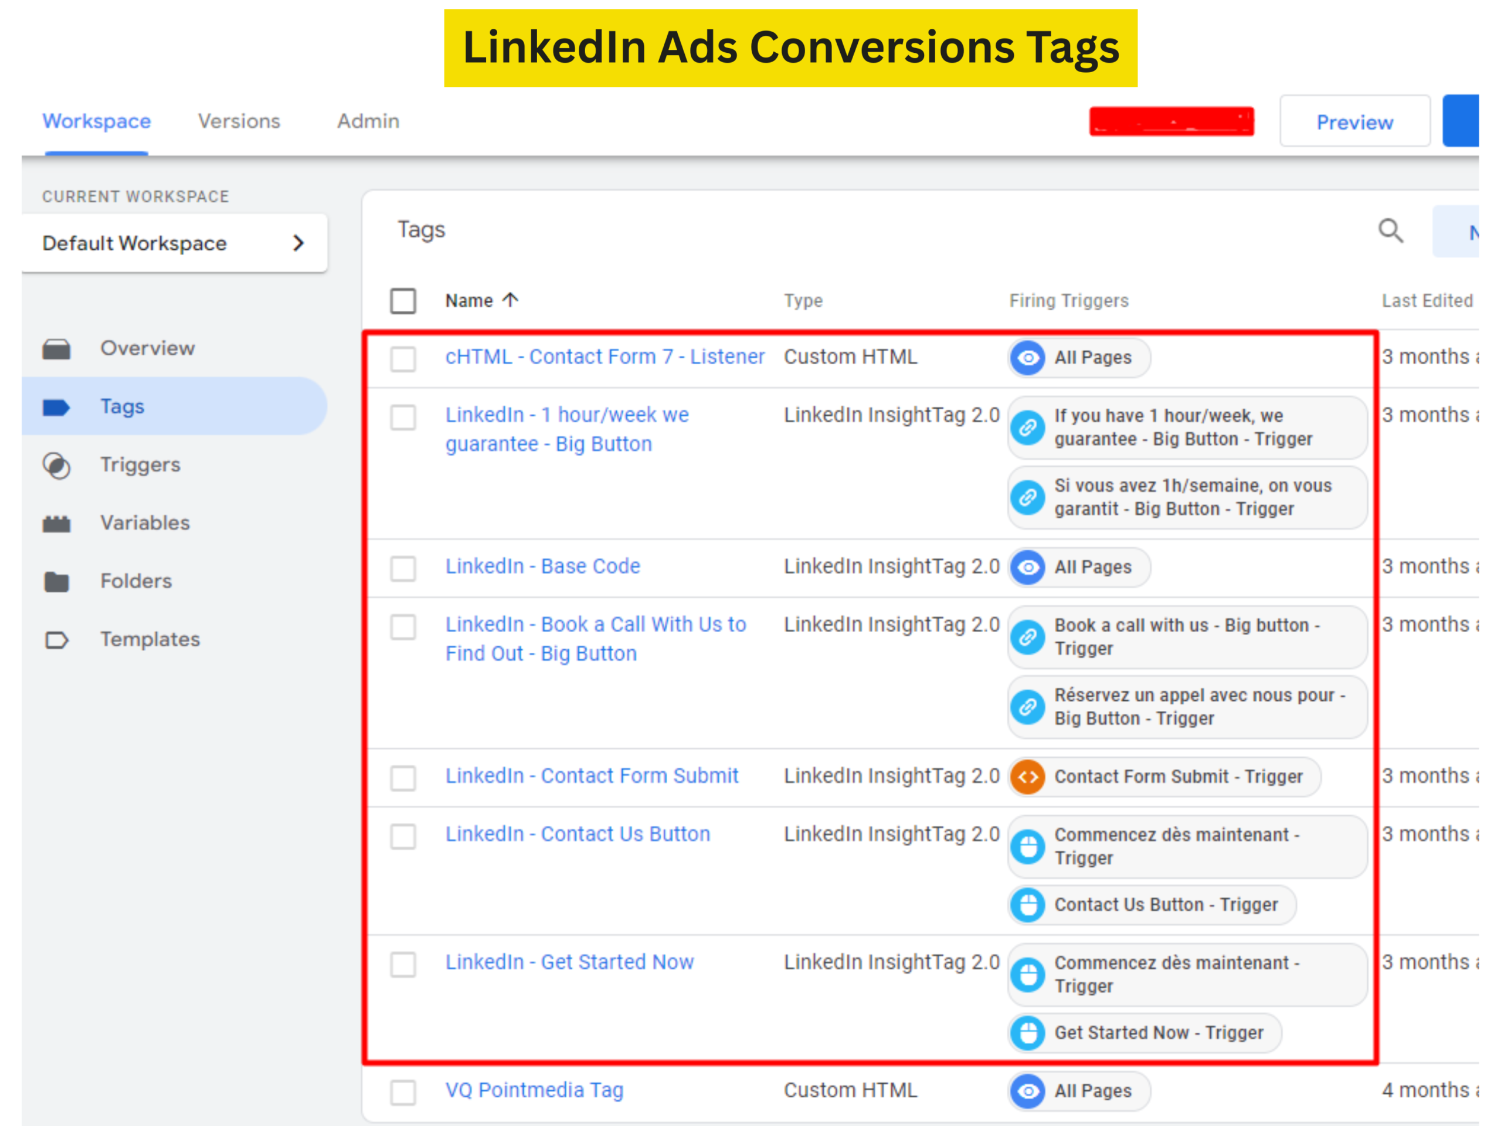The height and width of the screenshot is (1126, 1501).
Task: Click the orange Contact Form Submit trigger icon
Action: click(x=1028, y=776)
